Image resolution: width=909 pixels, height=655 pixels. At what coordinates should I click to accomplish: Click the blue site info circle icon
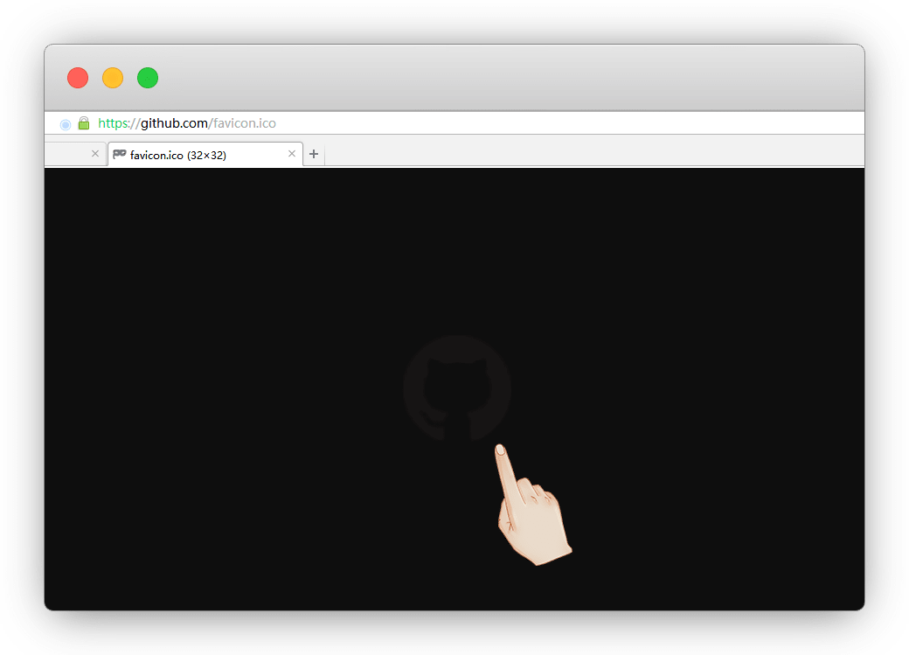click(x=65, y=124)
